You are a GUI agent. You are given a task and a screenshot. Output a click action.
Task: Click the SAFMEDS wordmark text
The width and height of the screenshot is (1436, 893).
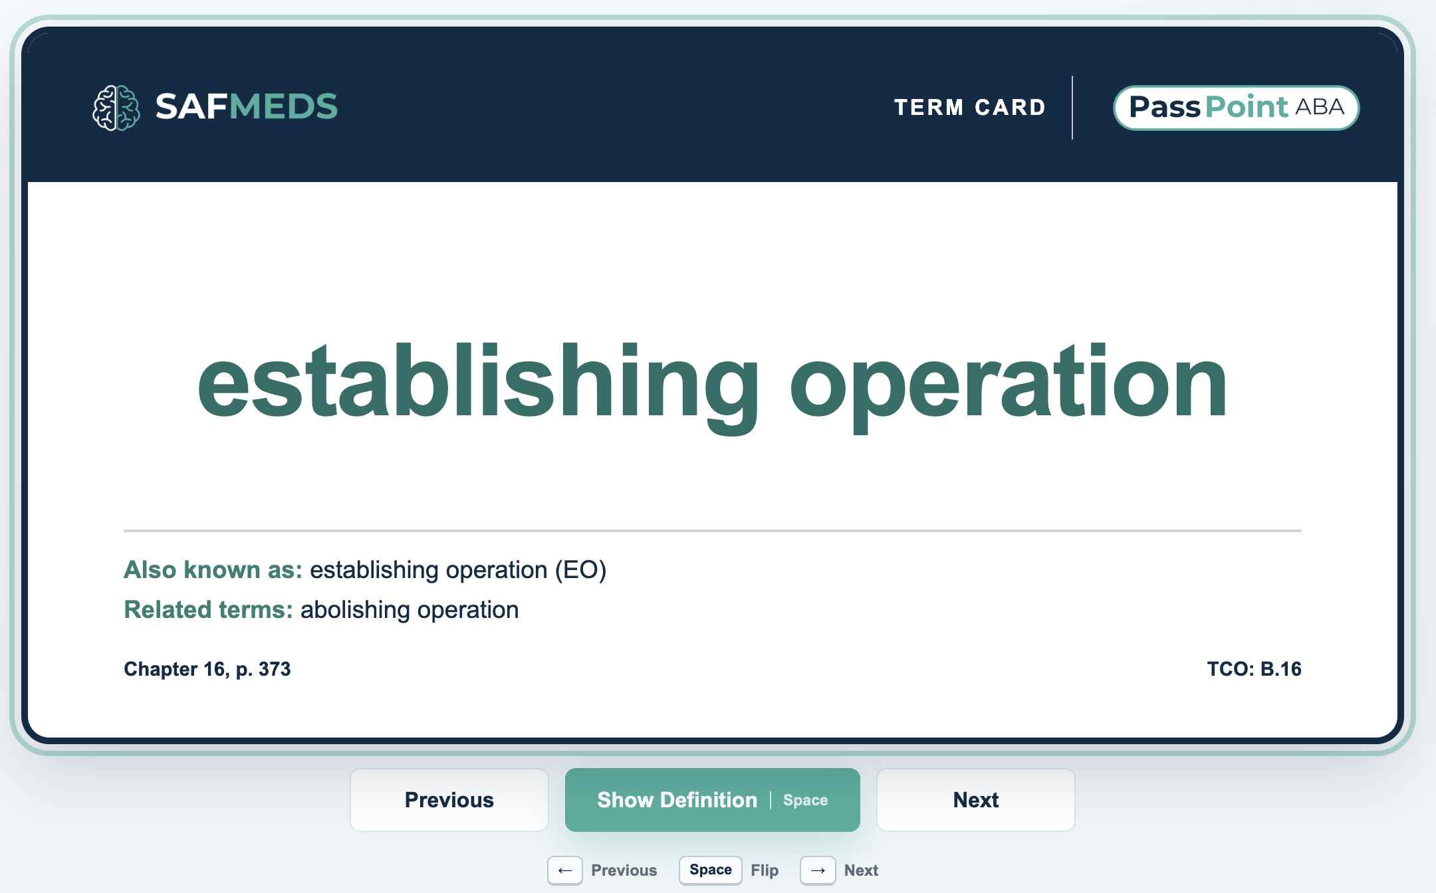pos(247,107)
